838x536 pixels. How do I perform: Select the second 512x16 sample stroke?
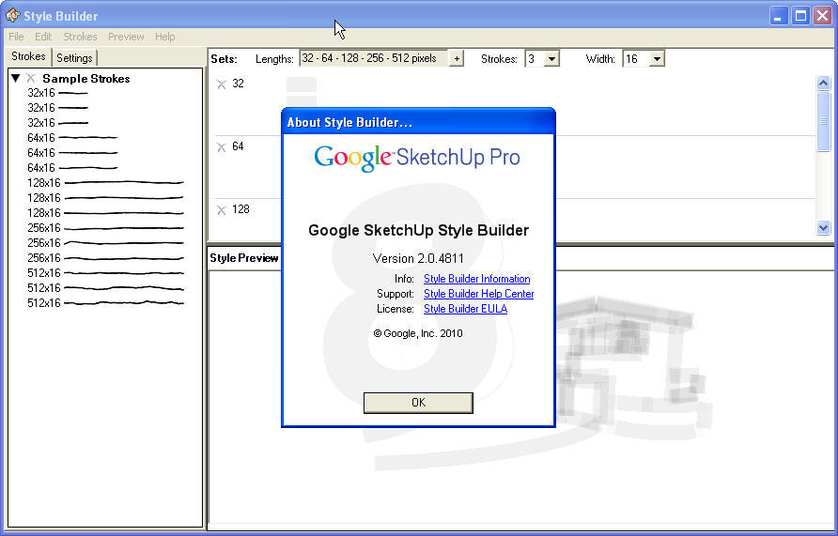[106, 288]
